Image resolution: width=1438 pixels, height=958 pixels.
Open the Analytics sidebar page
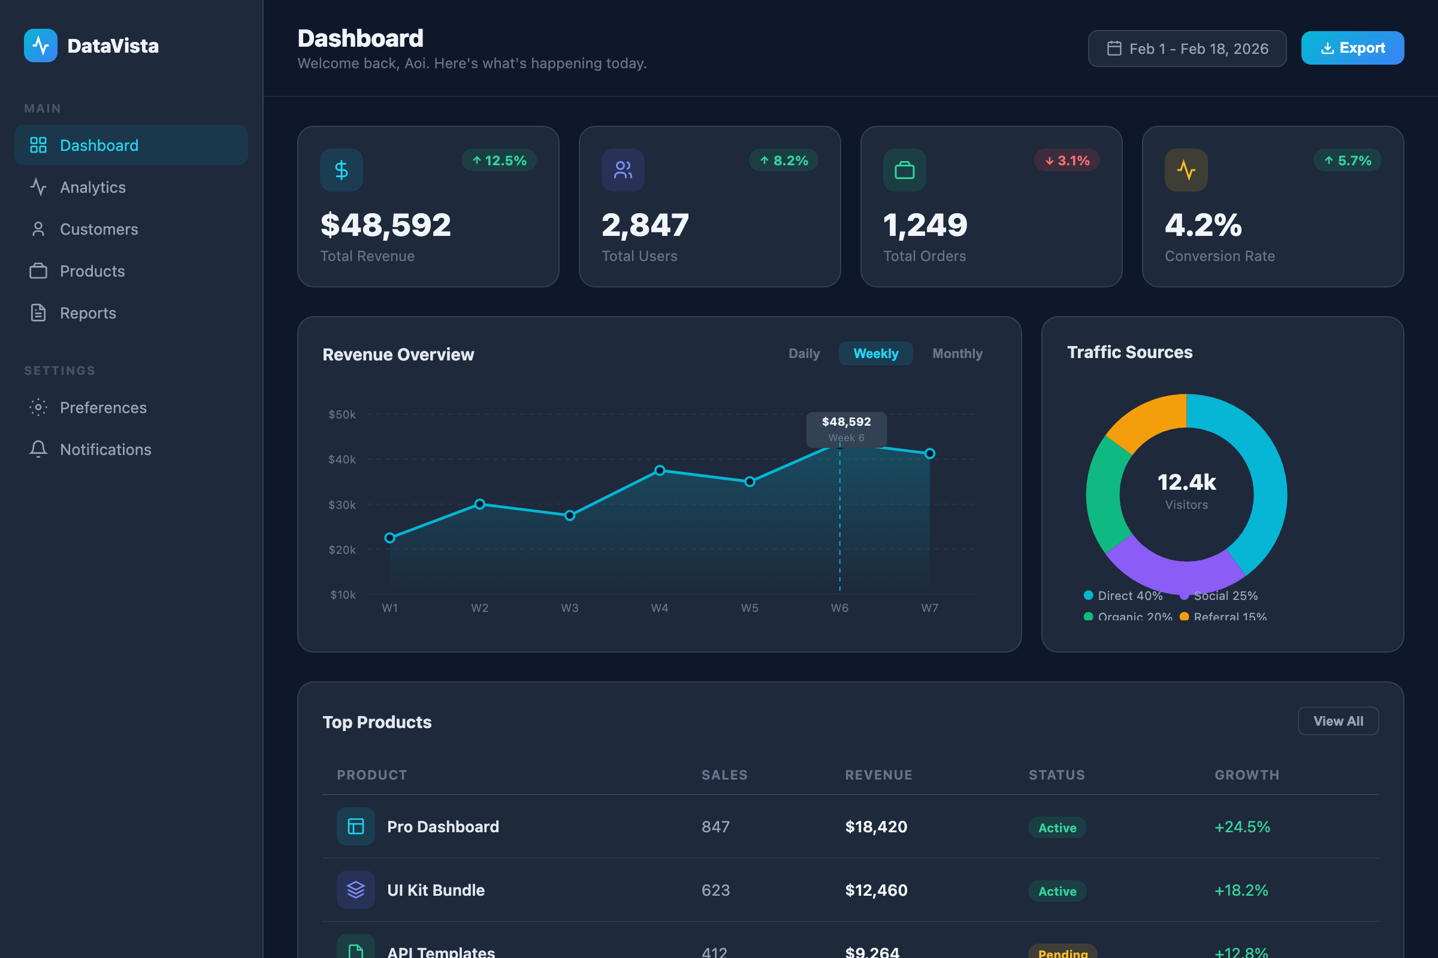coord(92,187)
